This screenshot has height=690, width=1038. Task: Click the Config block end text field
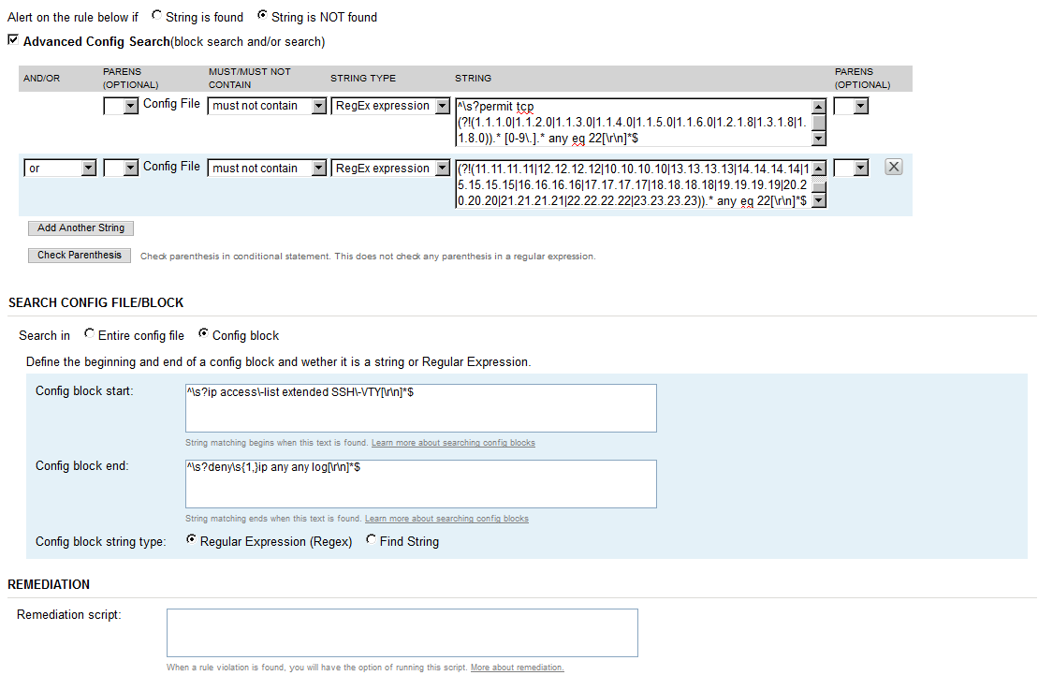click(x=421, y=484)
